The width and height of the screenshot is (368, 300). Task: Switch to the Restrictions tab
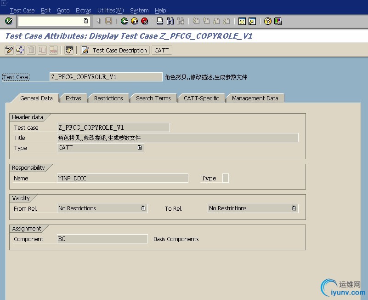(x=108, y=98)
